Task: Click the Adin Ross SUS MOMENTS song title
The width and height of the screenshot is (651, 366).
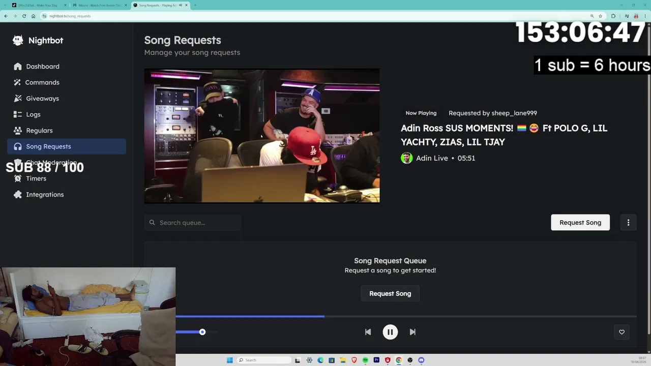Action: [x=504, y=135]
